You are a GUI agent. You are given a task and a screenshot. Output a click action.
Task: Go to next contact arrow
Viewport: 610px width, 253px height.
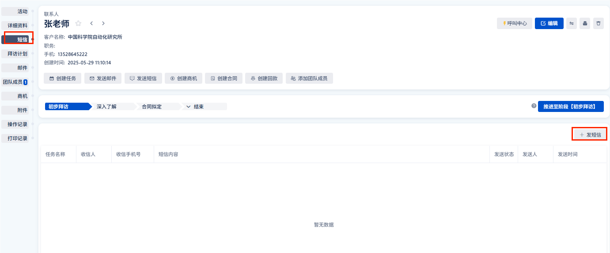[103, 23]
